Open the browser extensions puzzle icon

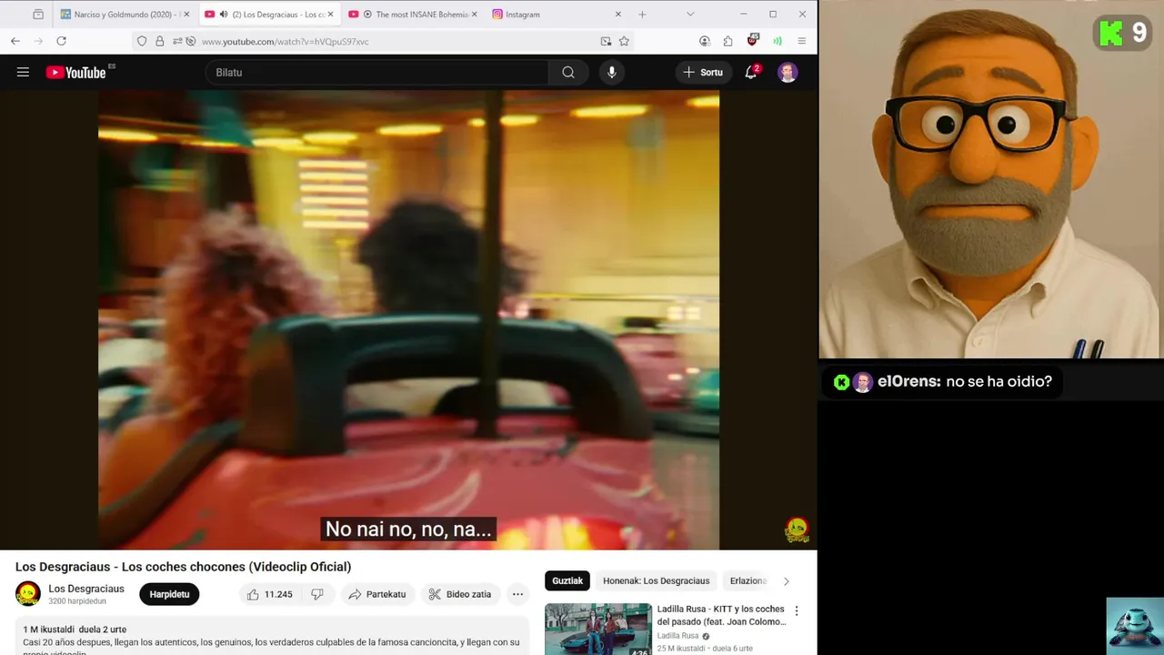coord(728,41)
